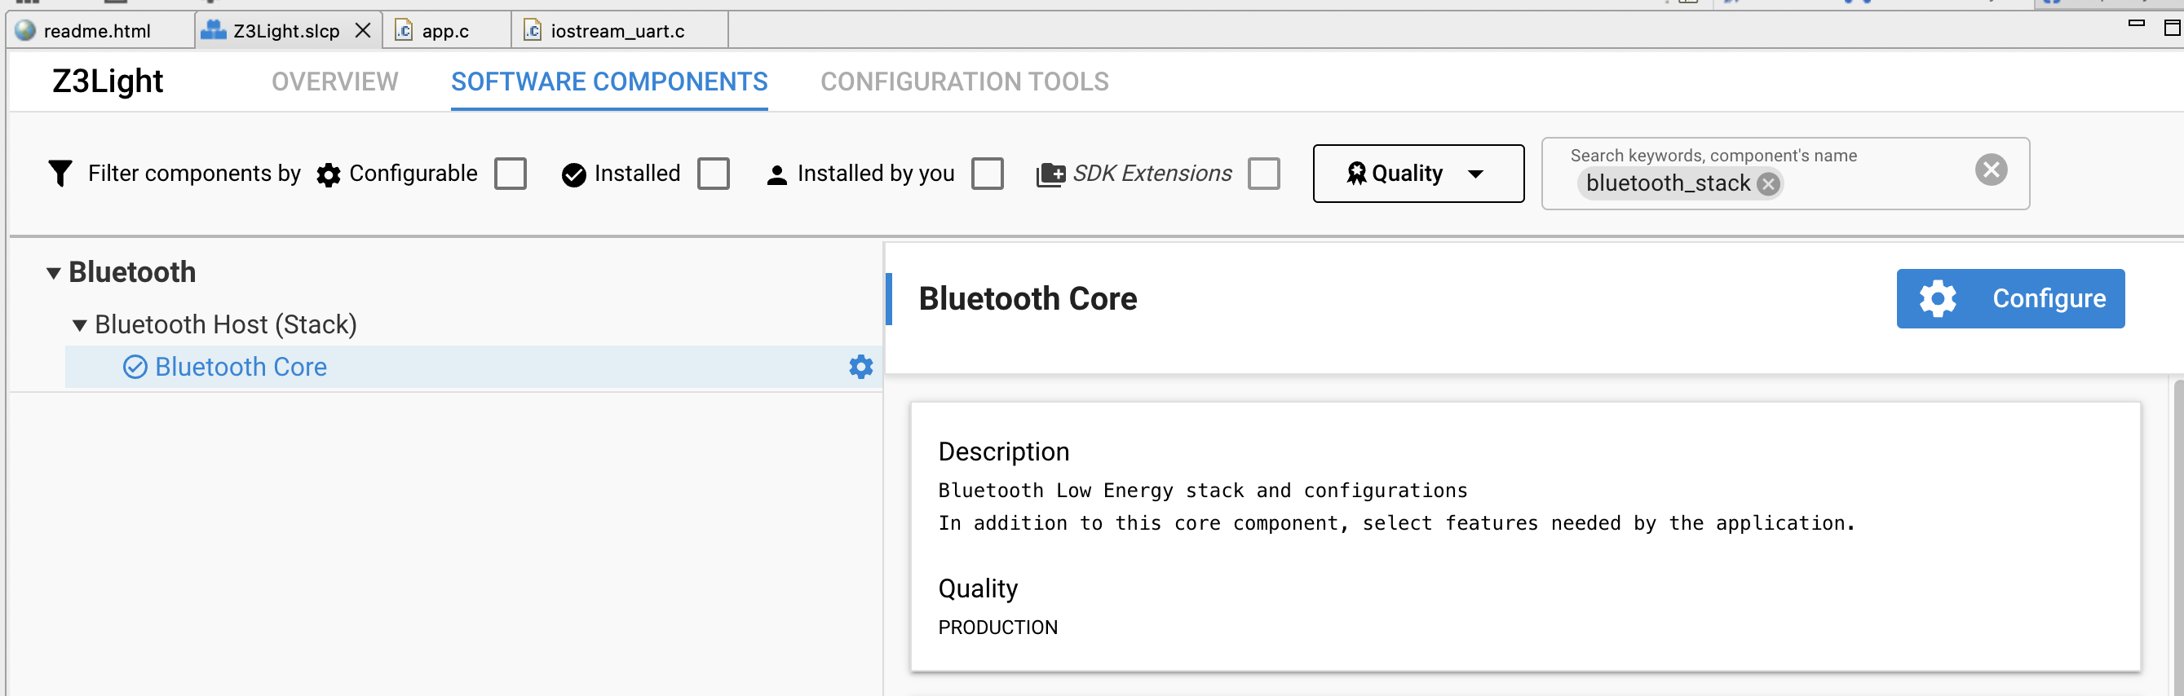Click the Bluetooth Core heading in details
This screenshot has height=696, width=2184.
[x=1028, y=298]
